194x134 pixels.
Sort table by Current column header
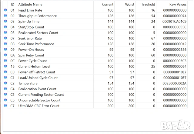pyautogui.click(x=108, y=5)
